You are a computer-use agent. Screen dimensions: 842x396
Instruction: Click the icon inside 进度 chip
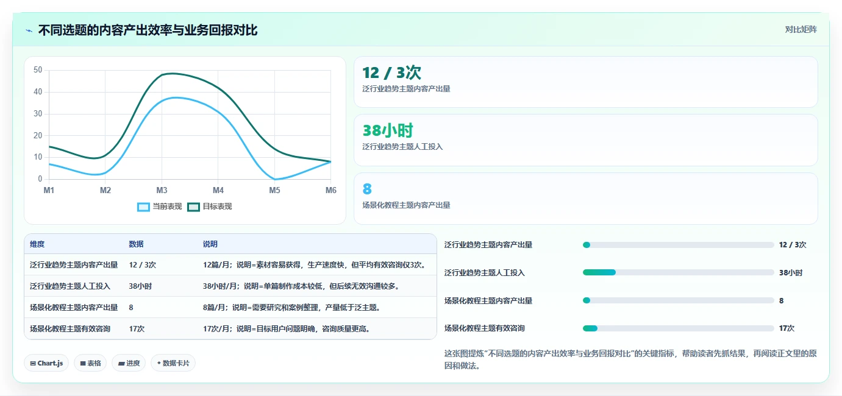(x=121, y=363)
